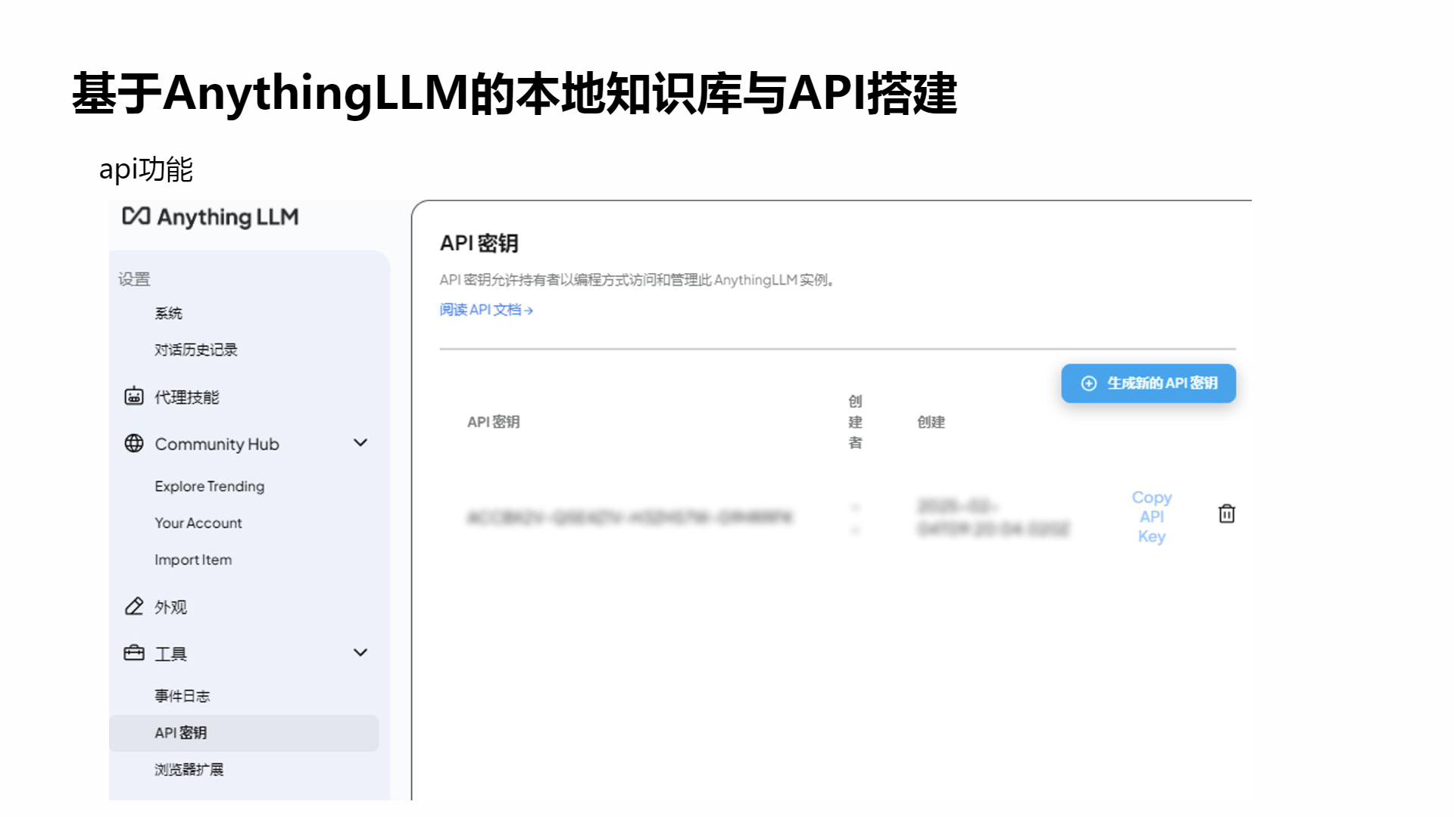The width and height of the screenshot is (1454, 817).
Task: Click the globe icon for Community Hub
Action: [x=134, y=443]
